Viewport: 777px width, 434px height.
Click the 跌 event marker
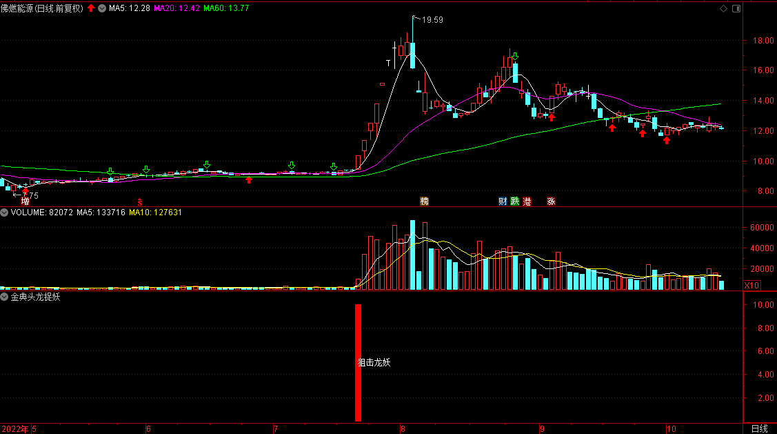point(515,201)
